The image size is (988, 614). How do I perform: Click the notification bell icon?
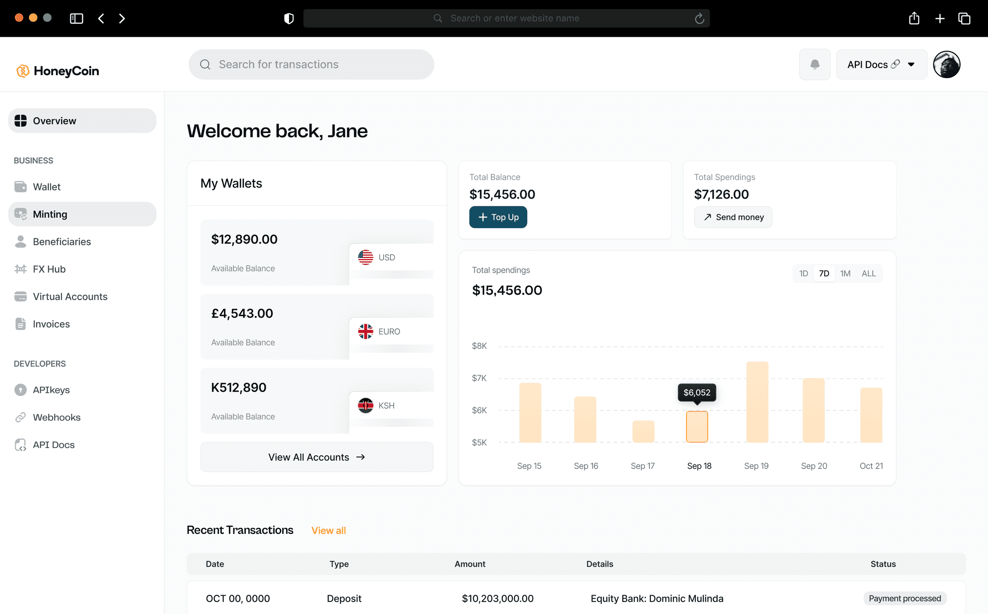click(814, 65)
